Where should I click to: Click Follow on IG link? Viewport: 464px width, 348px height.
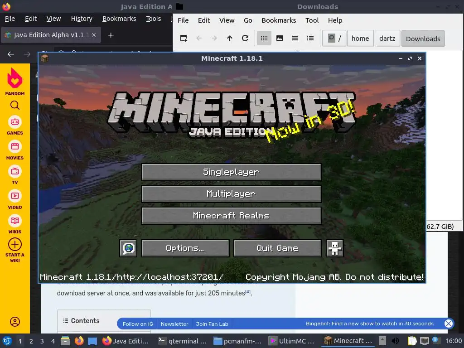pos(138,324)
